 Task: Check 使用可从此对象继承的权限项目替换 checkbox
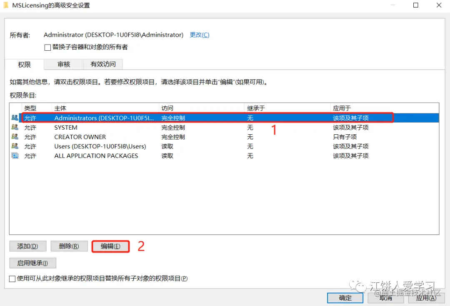tap(12, 279)
